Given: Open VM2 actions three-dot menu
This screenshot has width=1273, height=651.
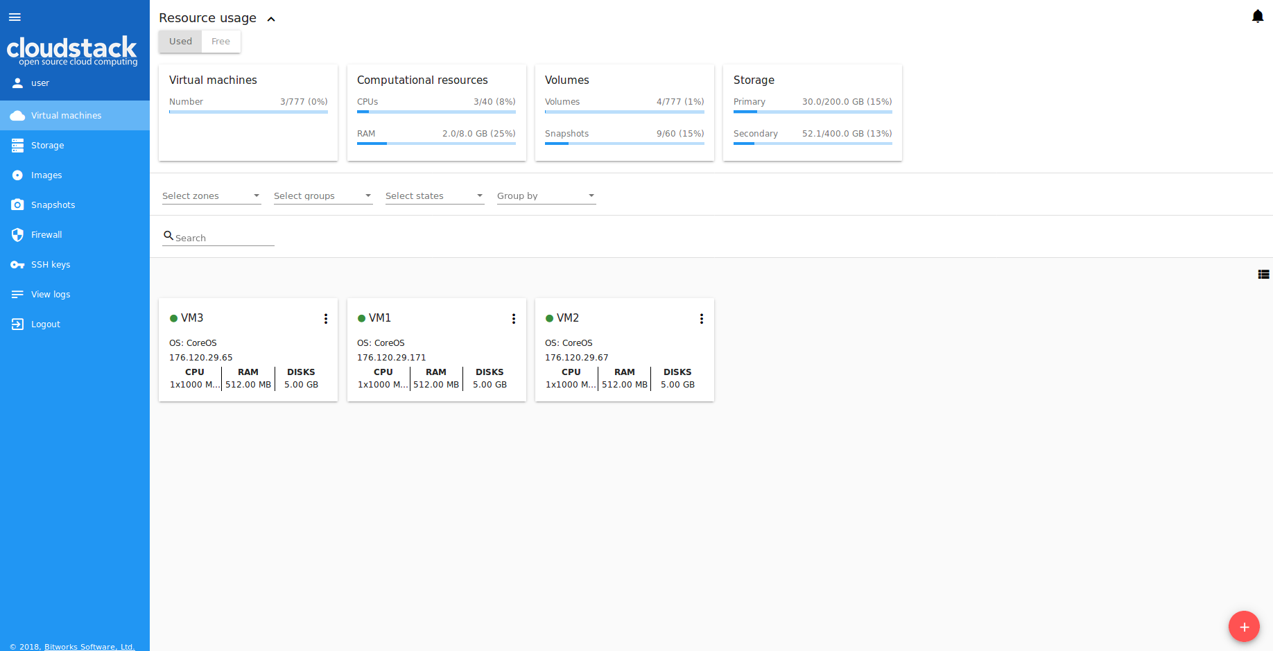Looking at the screenshot, I should tap(701, 319).
